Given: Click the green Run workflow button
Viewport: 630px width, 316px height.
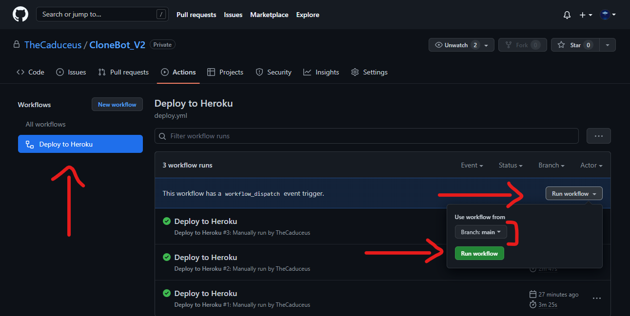Looking at the screenshot, I should click(x=479, y=254).
